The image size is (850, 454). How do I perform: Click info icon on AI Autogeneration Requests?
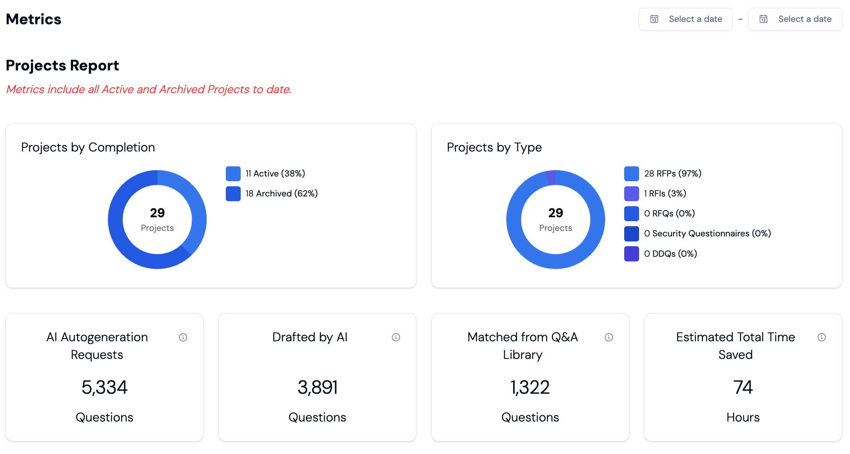[x=183, y=337]
